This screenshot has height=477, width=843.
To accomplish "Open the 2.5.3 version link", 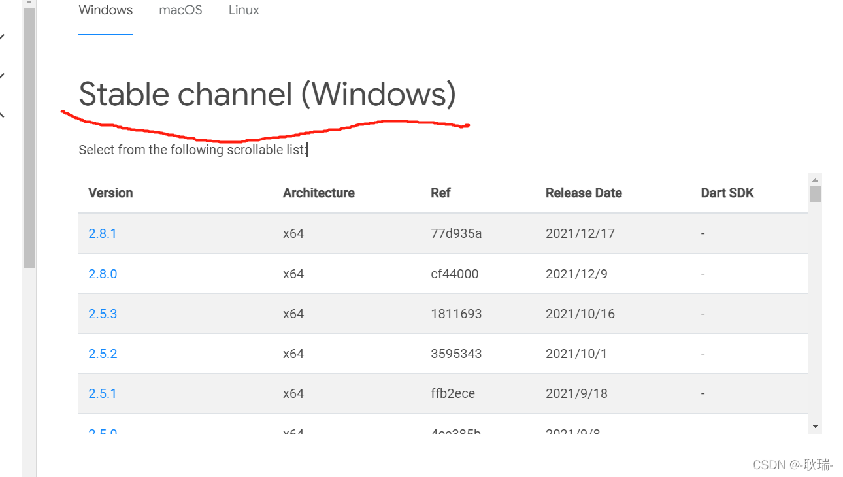I will click(x=103, y=314).
